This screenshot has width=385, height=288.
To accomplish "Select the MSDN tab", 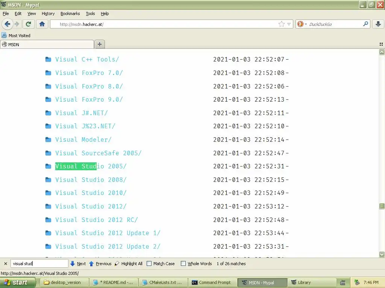I will pyautogui.click(x=47, y=44).
